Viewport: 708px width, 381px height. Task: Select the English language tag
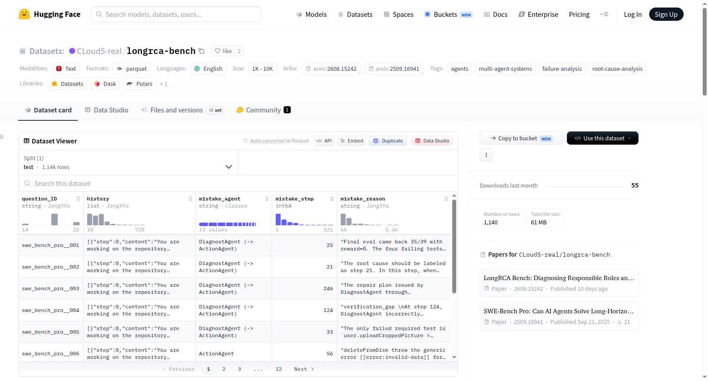pyautogui.click(x=208, y=69)
